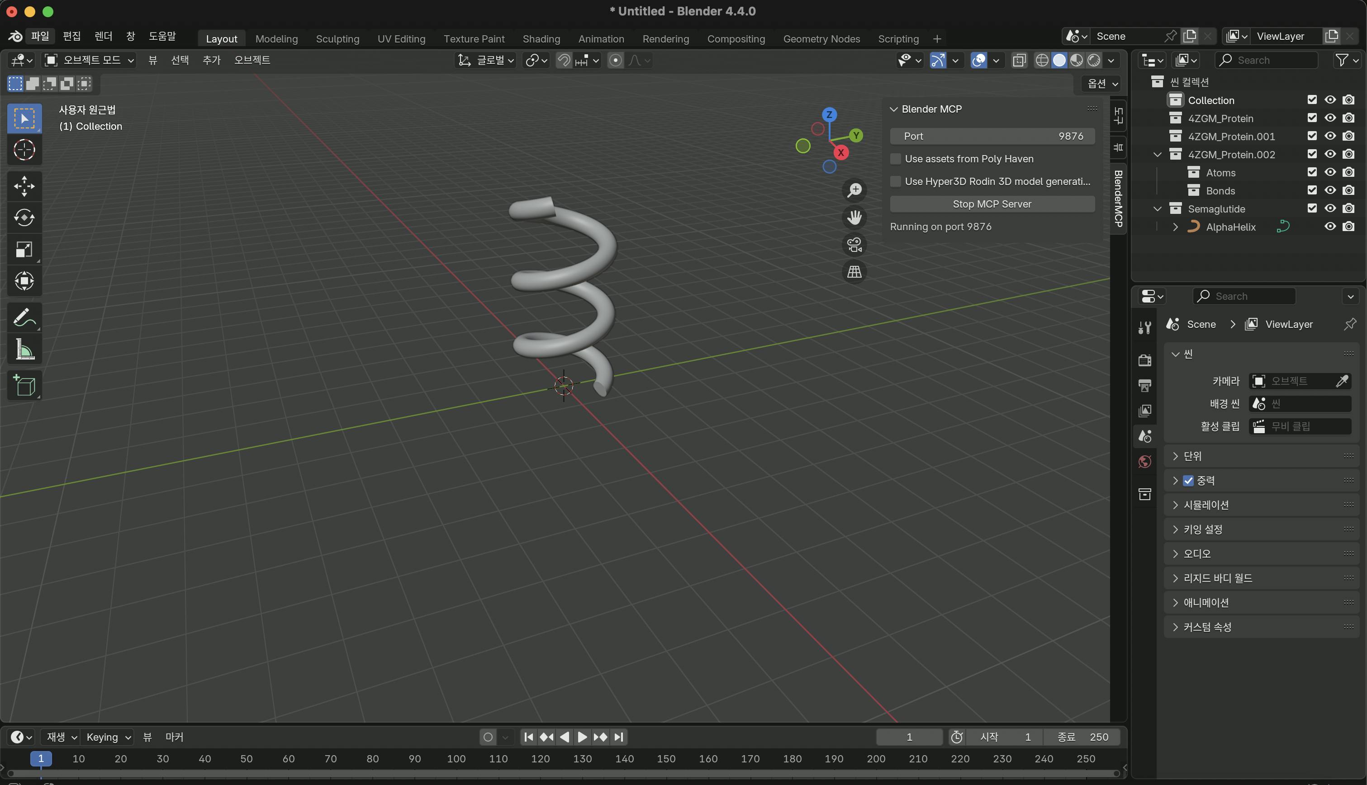
Task: Open the 파일 (File) menu
Action: coord(40,36)
